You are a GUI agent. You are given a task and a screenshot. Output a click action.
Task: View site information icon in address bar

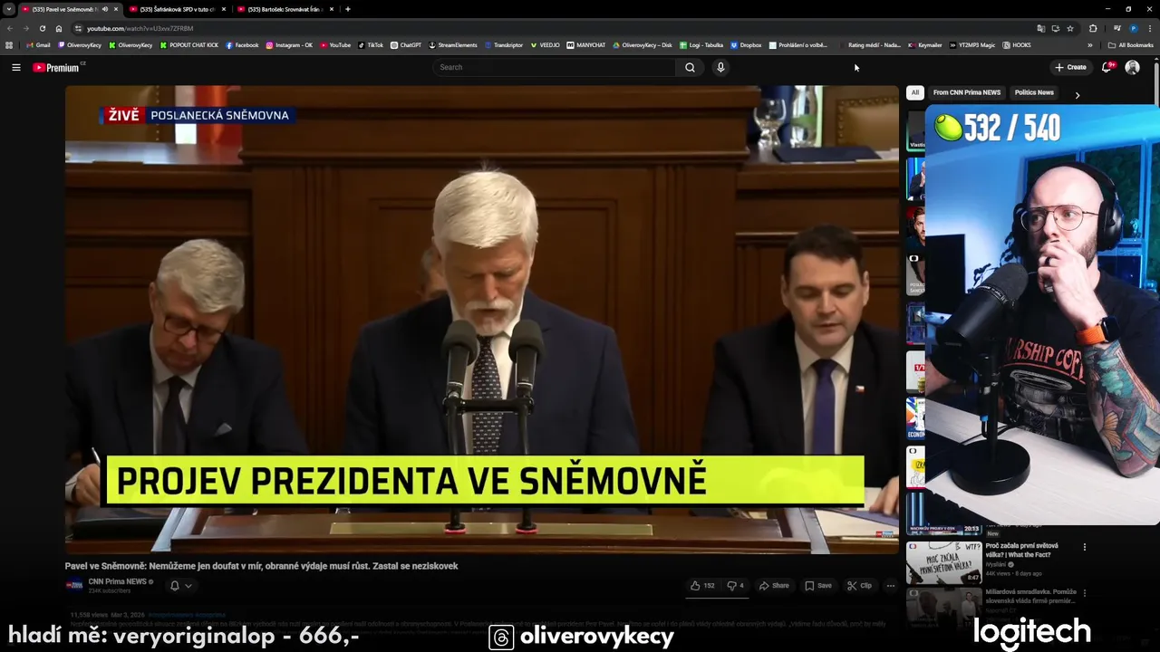[x=79, y=28]
